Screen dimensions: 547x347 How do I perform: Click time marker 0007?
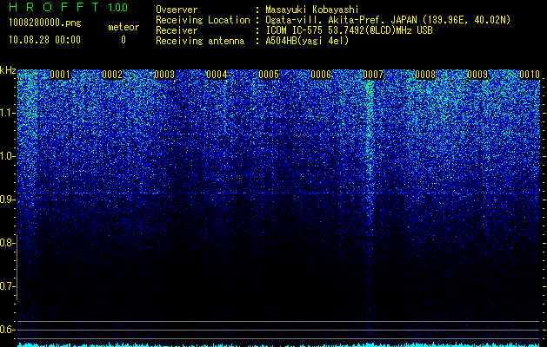point(373,75)
